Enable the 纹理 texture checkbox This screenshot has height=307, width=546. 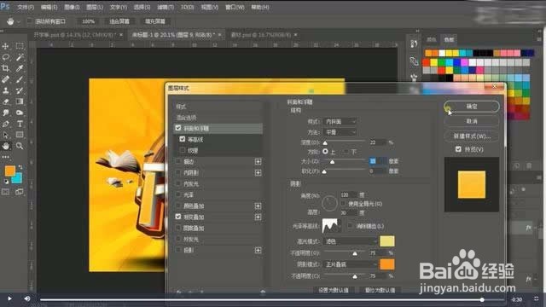click(x=182, y=150)
